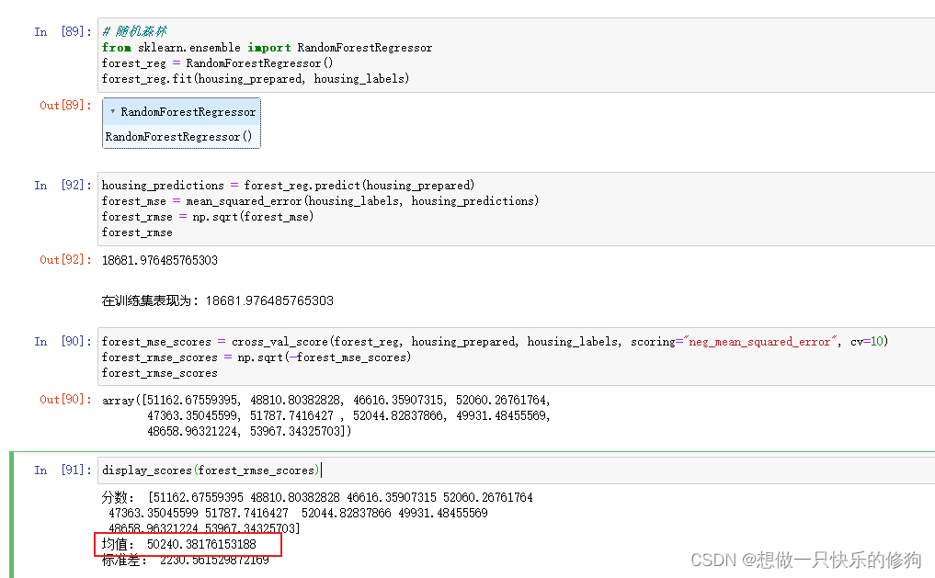The image size is (935, 578).
Task: Click the 分数 printed scores line
Action: tap(317, 497)
